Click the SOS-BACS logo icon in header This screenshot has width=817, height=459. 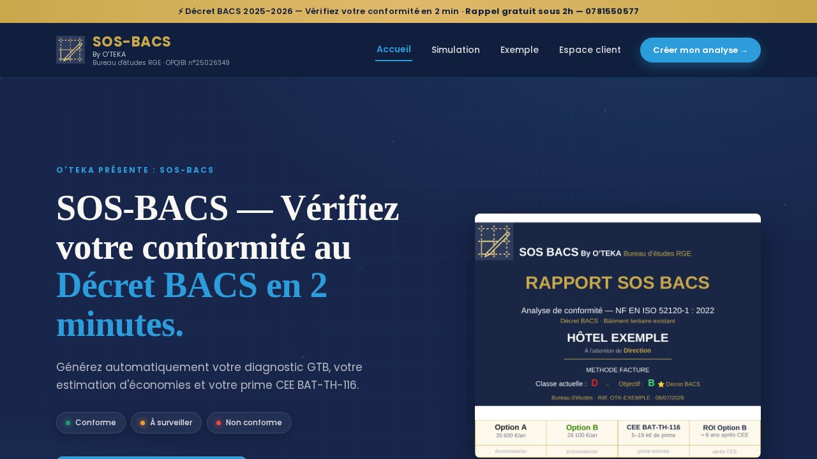pyautogui.click(x=70, y=50)
